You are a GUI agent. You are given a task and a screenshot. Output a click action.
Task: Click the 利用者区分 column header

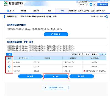point(73,58)
